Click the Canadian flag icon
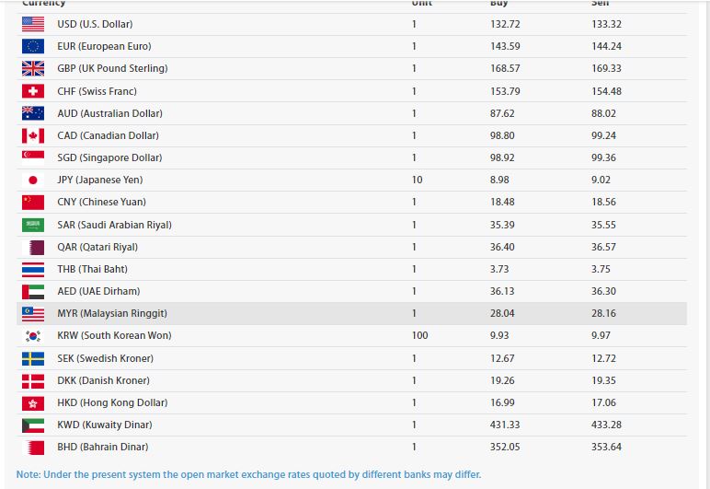The width and height of the screenshot is (710, 489). [x=33, y=135]
